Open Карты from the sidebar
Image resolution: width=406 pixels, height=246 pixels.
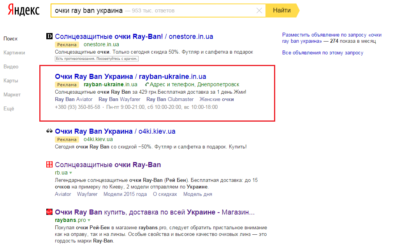point(11,80)
